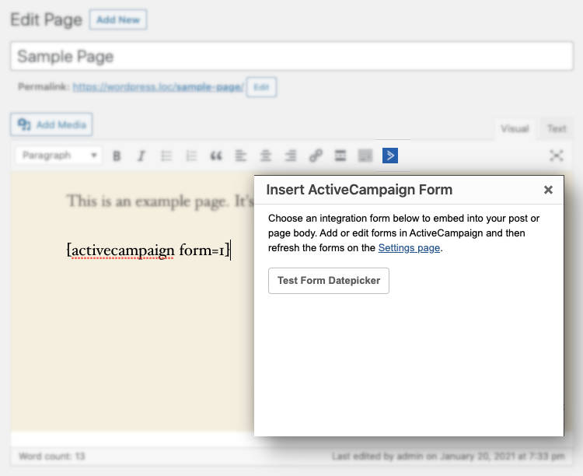The width and height of the screenshot is (583, 476).
Task: Align text center
Action: click(x=266, y=156)
